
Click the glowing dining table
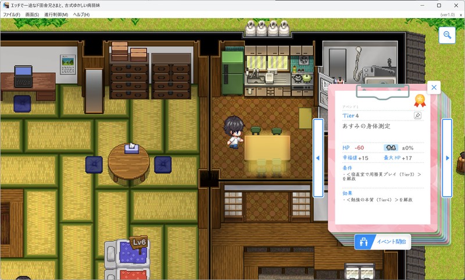coord(267,149)
